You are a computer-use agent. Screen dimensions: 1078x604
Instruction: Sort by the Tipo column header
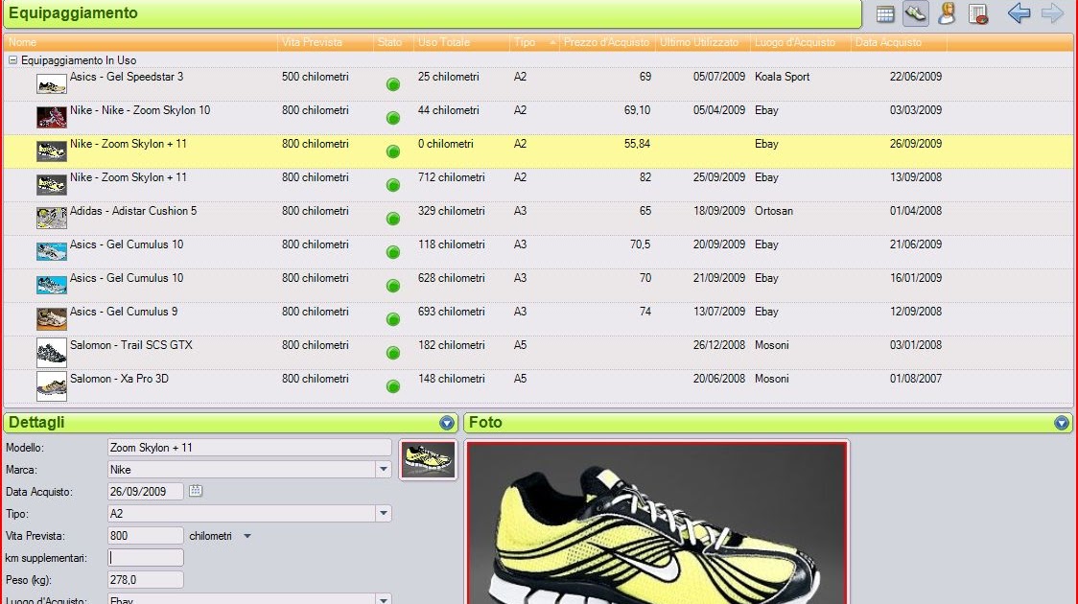[534, 42]
